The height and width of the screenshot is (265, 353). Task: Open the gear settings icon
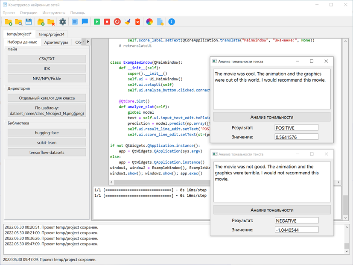click(63, 22)
